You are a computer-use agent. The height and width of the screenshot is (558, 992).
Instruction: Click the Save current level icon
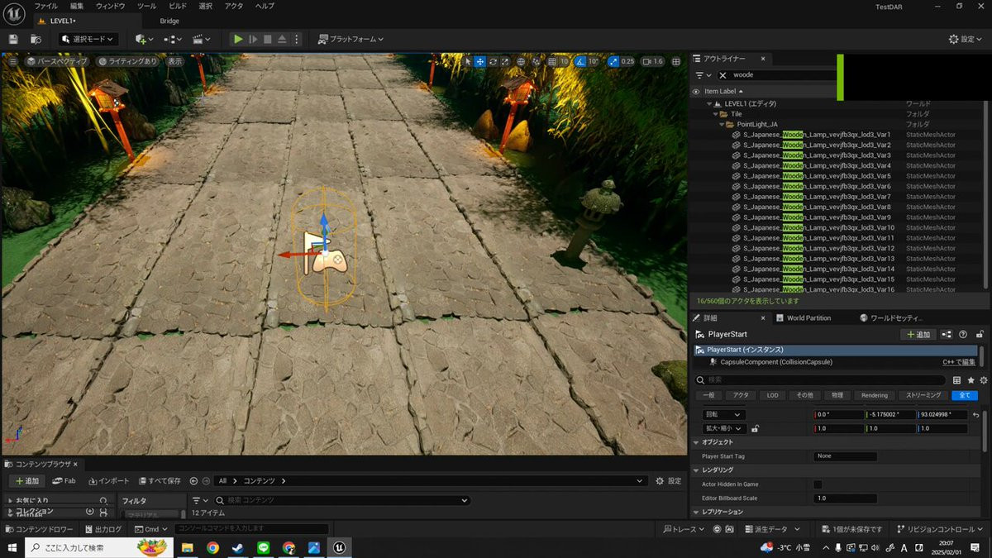[13, 39]
